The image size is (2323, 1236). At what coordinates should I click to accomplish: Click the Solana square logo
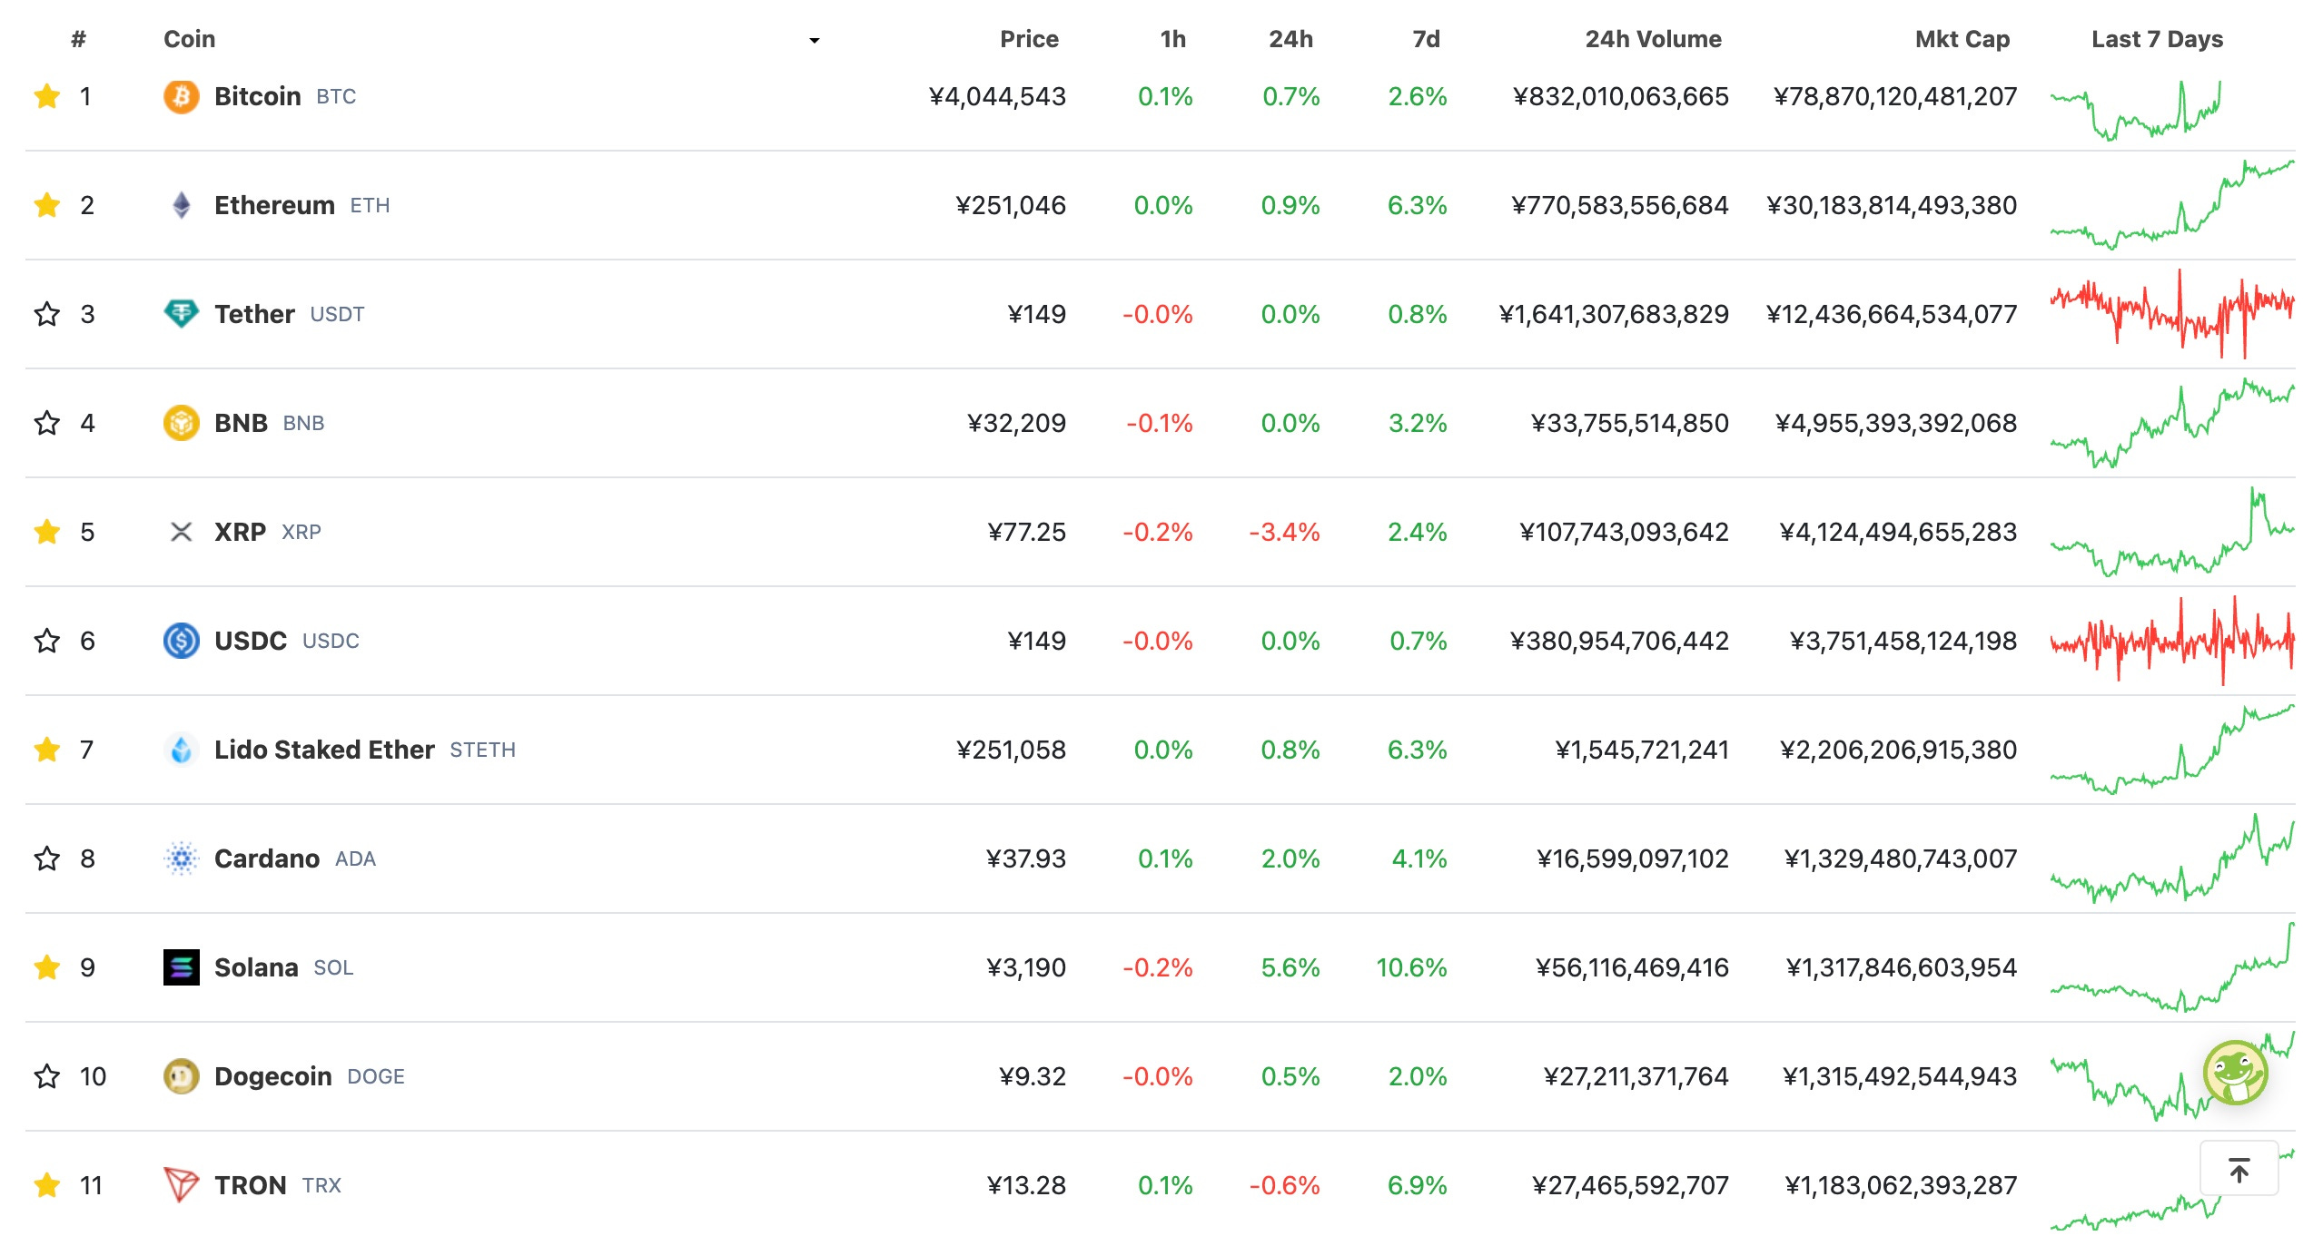pos(182,967)
